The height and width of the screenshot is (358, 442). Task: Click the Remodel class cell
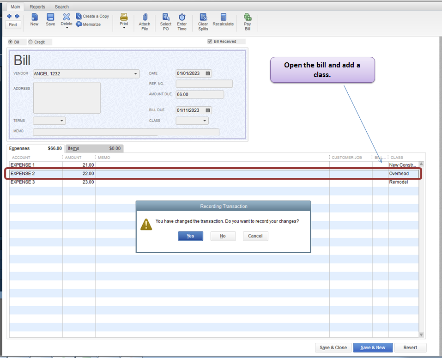pyautogui.click(x=403, y=182)
